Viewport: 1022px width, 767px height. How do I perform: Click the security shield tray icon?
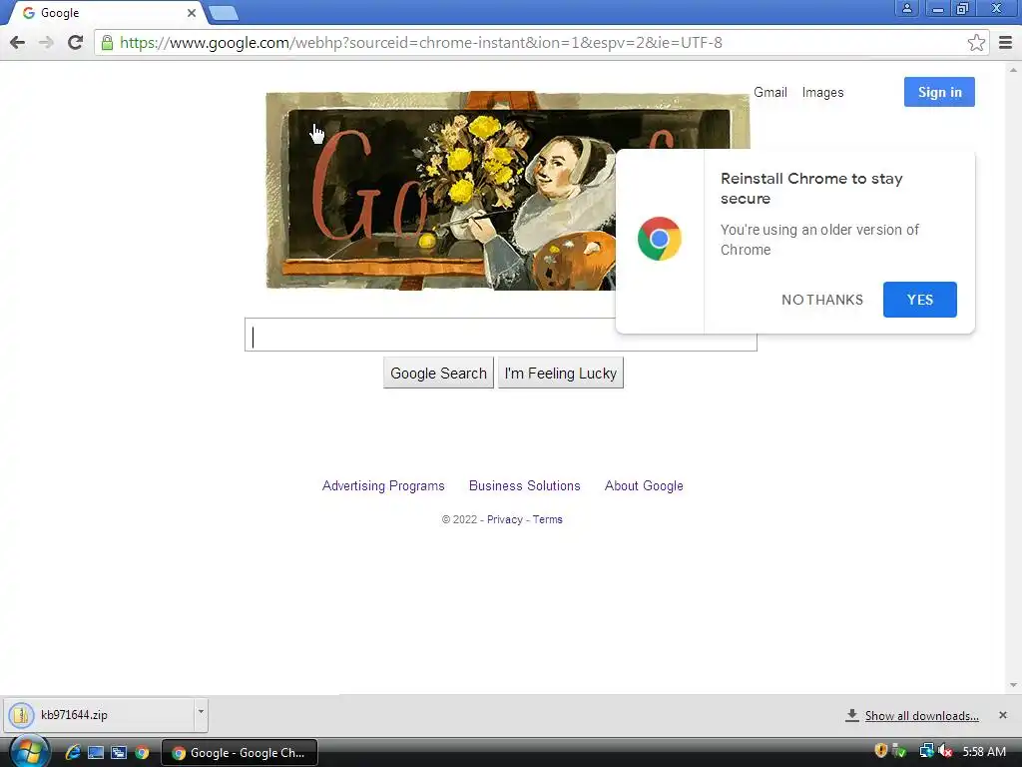(880, 751)
